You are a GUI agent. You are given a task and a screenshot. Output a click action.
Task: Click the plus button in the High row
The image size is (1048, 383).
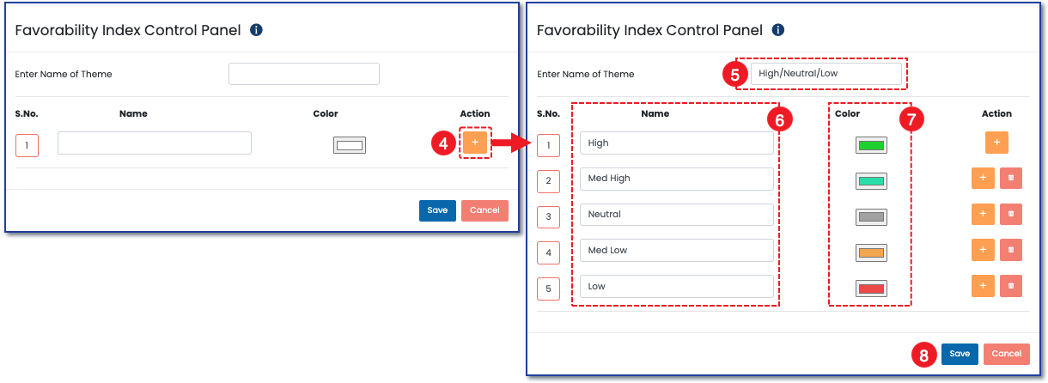(x=996, y=143)
